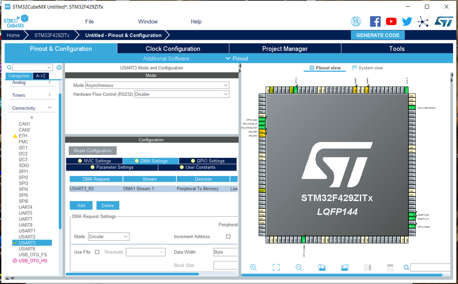The image size is (458, 284).
Task: Switch to System view
Action: pyautogui.click(x=367, y=68)
